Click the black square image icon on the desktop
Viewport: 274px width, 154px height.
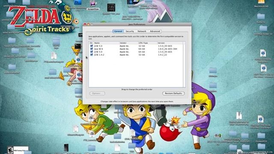pyautogui.click(x=111, y=8)
